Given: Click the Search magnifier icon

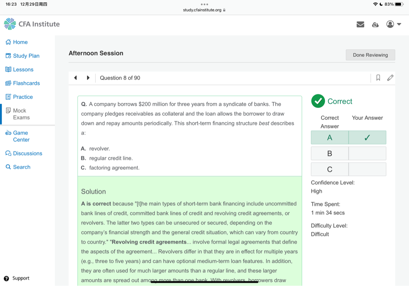Looking at the screenshot, I should coord(8,167).
